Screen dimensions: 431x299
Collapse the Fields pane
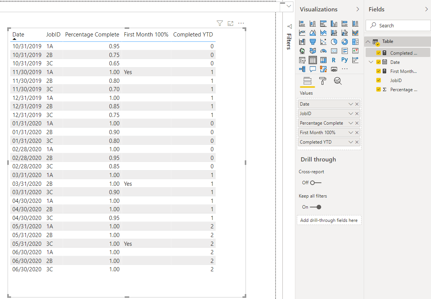pos(426,9)
